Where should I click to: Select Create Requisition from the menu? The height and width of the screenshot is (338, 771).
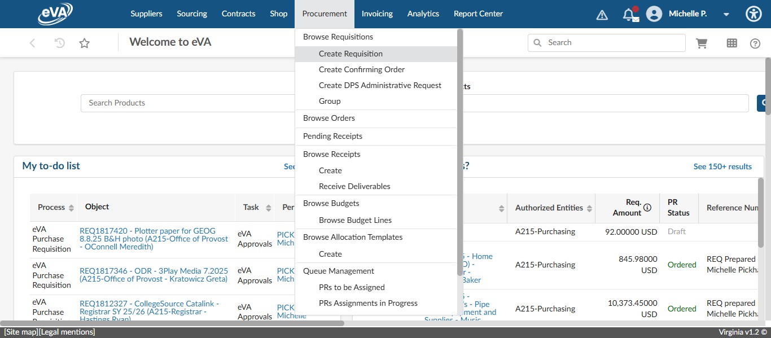coord(351,54)
